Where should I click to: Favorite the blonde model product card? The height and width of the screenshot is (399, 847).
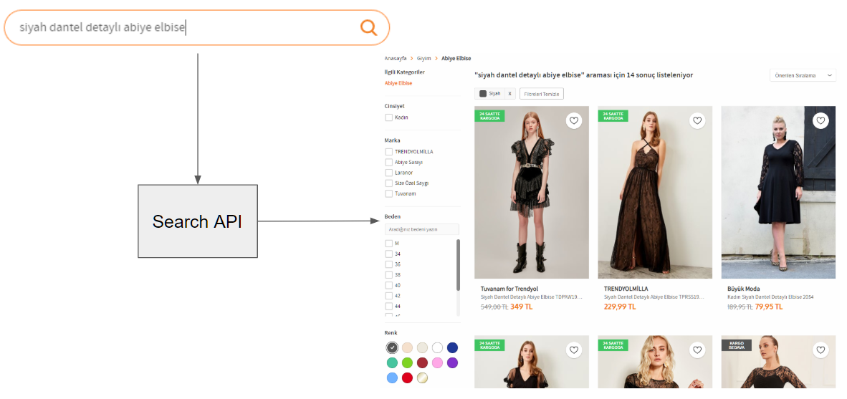click(697, 350)
